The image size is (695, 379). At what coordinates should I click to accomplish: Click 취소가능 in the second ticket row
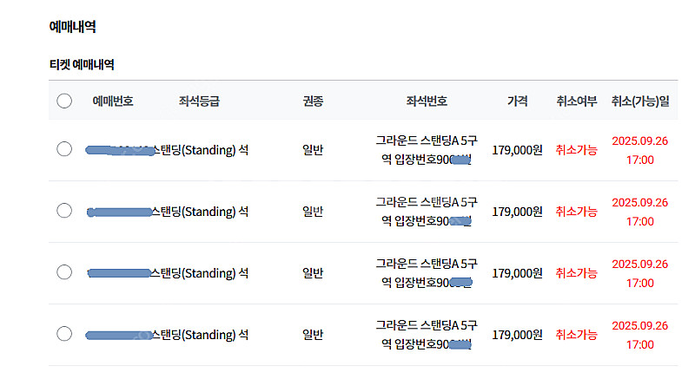pyautogui.click(x=577, y=212)
